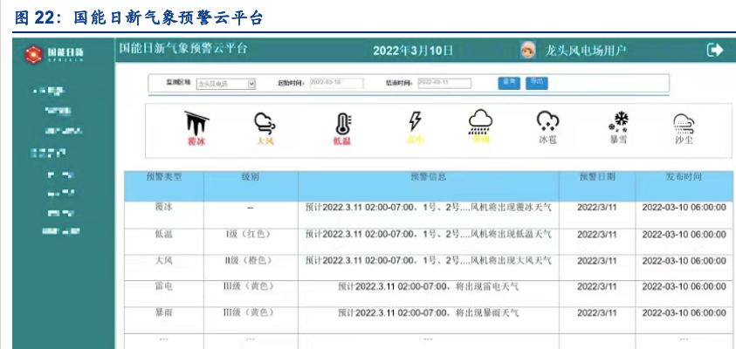Click the blue 查询 query button
Screen dimensions: 736x349
(509, 83)
